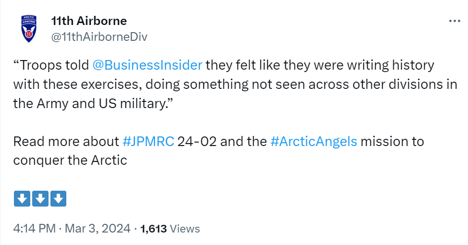Open the @BusinessInsider mention
Viewport: 468px width, 245px height.
tap(148, 65)
